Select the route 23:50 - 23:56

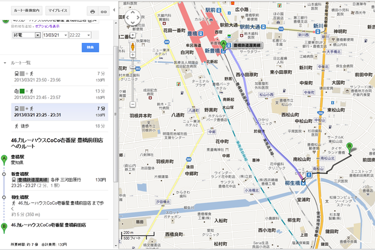(x=59, y=77)
